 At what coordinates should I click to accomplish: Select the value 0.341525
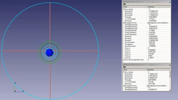coord(152,32)
